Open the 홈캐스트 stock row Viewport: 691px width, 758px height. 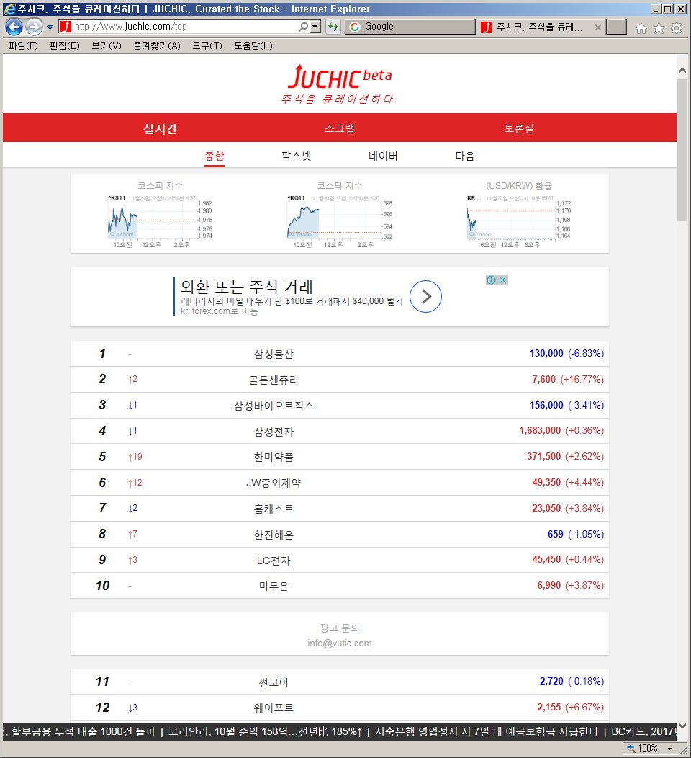coord(340,509)
